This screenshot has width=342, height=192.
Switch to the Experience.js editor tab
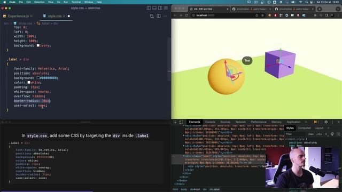pyautogui.click(x=18, y=16)
